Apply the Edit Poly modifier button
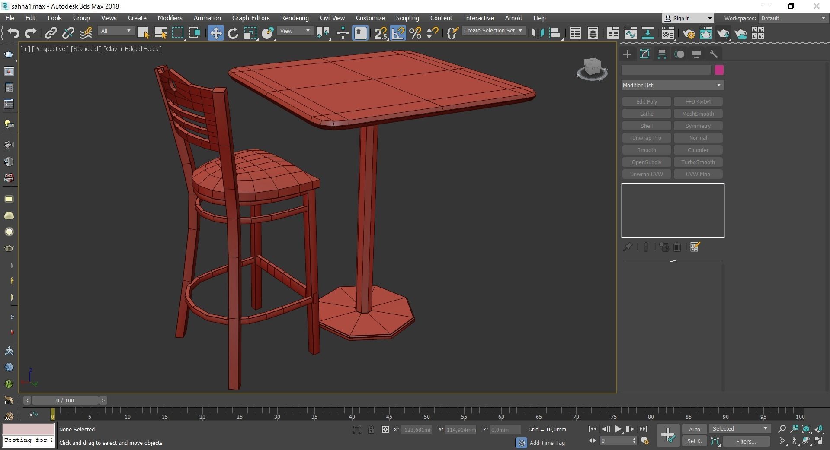 coord(647,101)
